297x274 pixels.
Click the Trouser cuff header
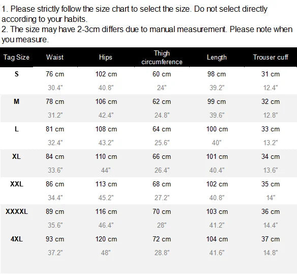coord(271,58)
